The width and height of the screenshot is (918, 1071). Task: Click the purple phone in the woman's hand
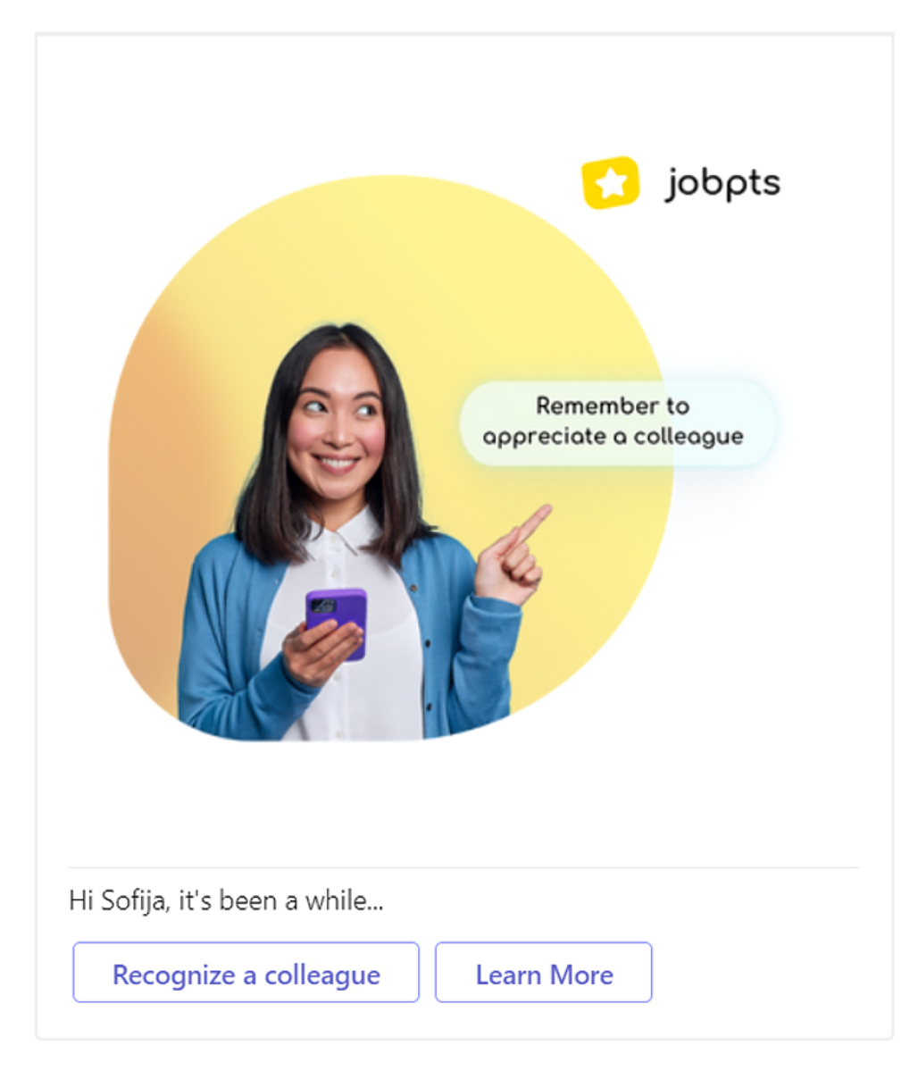(336, 623)
